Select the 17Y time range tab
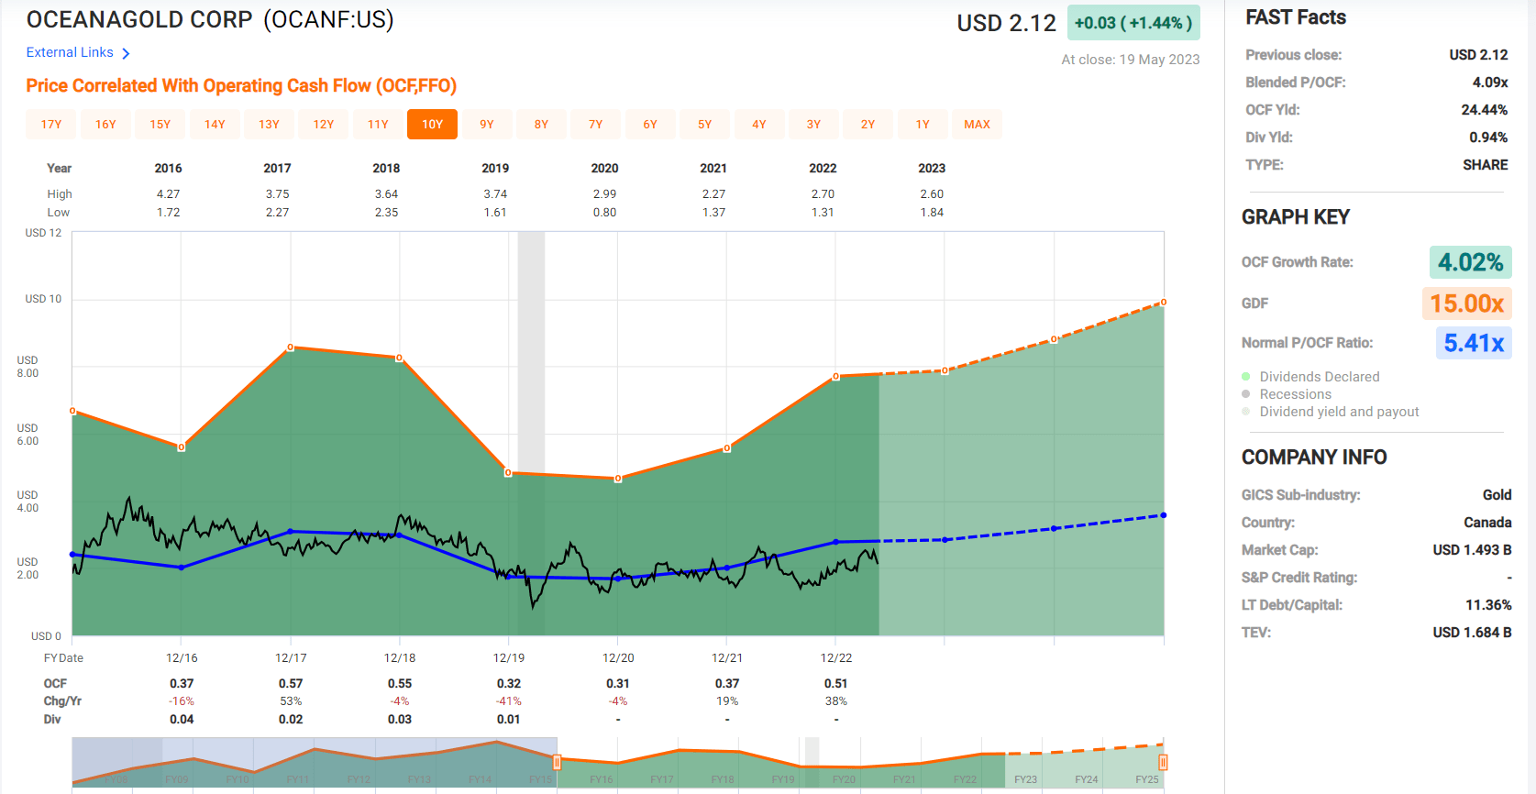Image resolution: width=1536 pixels, height=794 pixels. click(x=51, y=124)
